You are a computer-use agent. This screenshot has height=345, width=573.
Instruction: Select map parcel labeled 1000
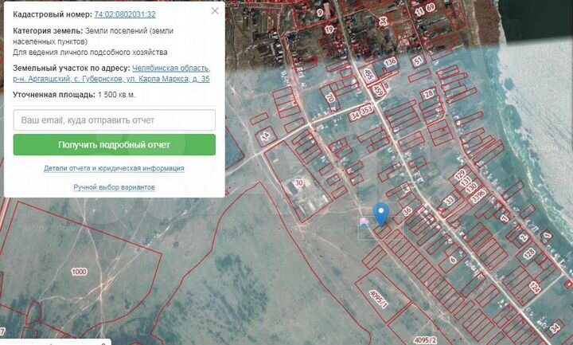[x=78, y=272]
